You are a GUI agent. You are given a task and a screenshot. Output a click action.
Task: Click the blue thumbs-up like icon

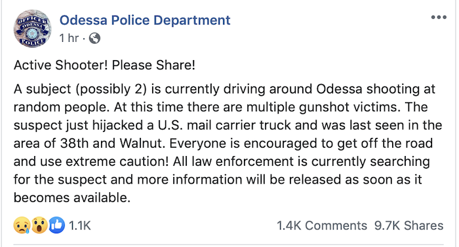tap(57, 225)
